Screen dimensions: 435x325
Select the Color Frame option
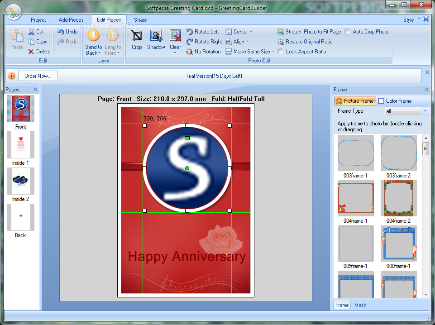pyautogui.click(x=395, y=101)
